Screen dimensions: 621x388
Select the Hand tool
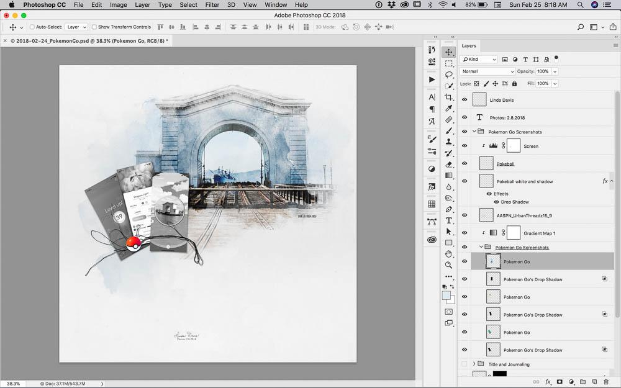point(448,254)
